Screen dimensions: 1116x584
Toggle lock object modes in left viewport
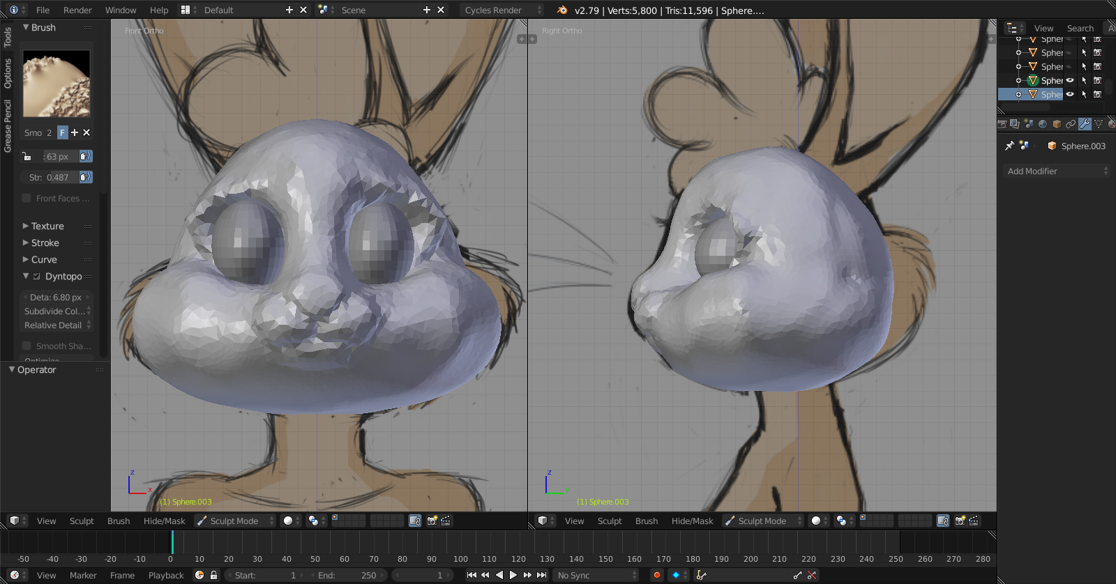click(415, 521)
